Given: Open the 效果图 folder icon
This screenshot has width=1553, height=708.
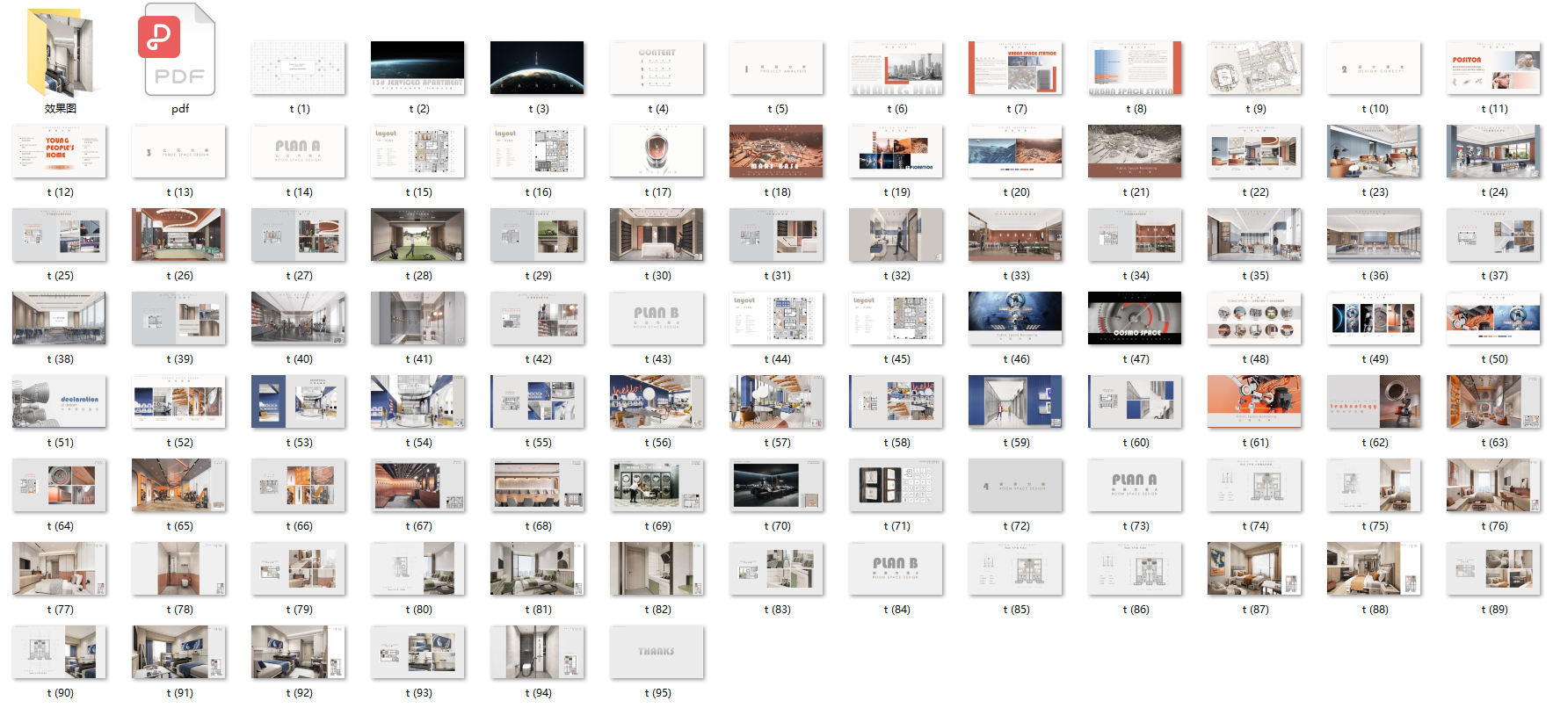Looking at the screenshot, I should click(x=60, y=53).
